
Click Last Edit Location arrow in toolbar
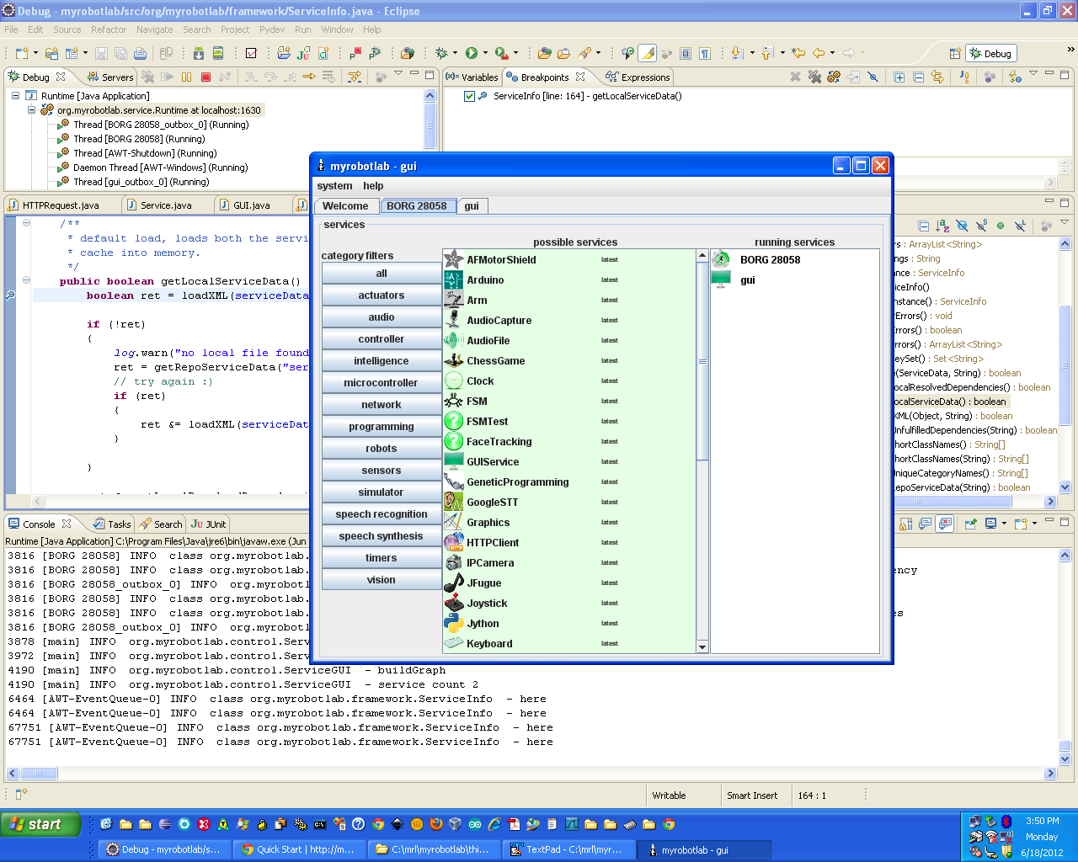point(798,53)
